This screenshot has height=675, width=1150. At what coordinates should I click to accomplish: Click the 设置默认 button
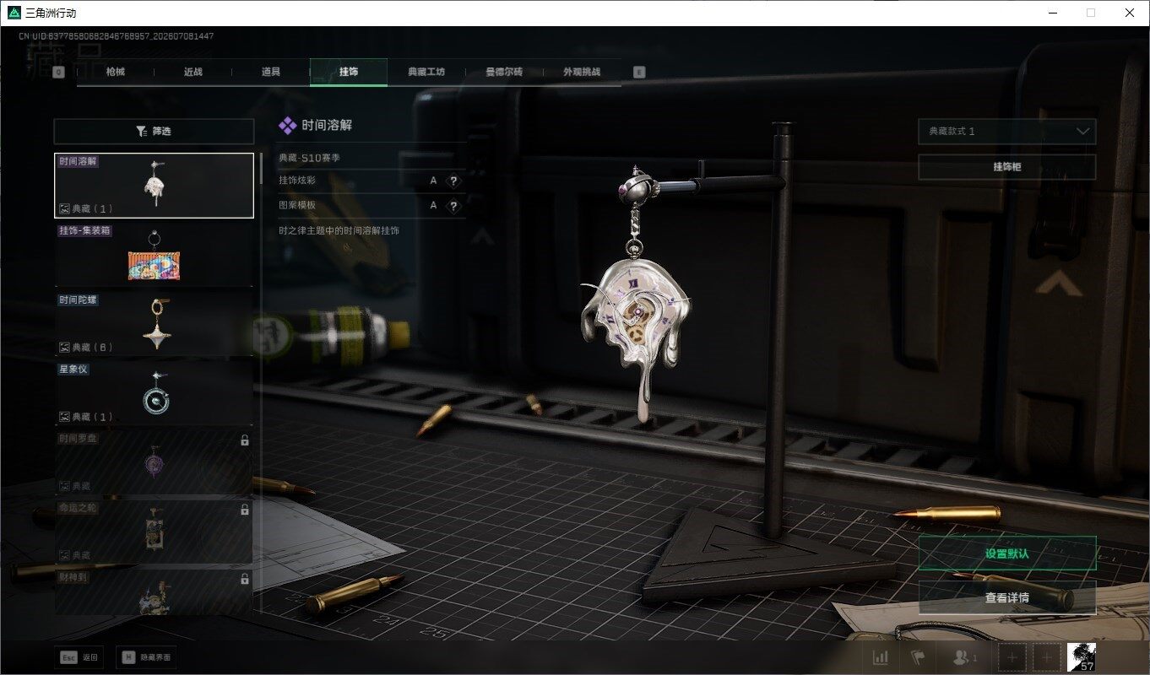(x=1007, y=553)
